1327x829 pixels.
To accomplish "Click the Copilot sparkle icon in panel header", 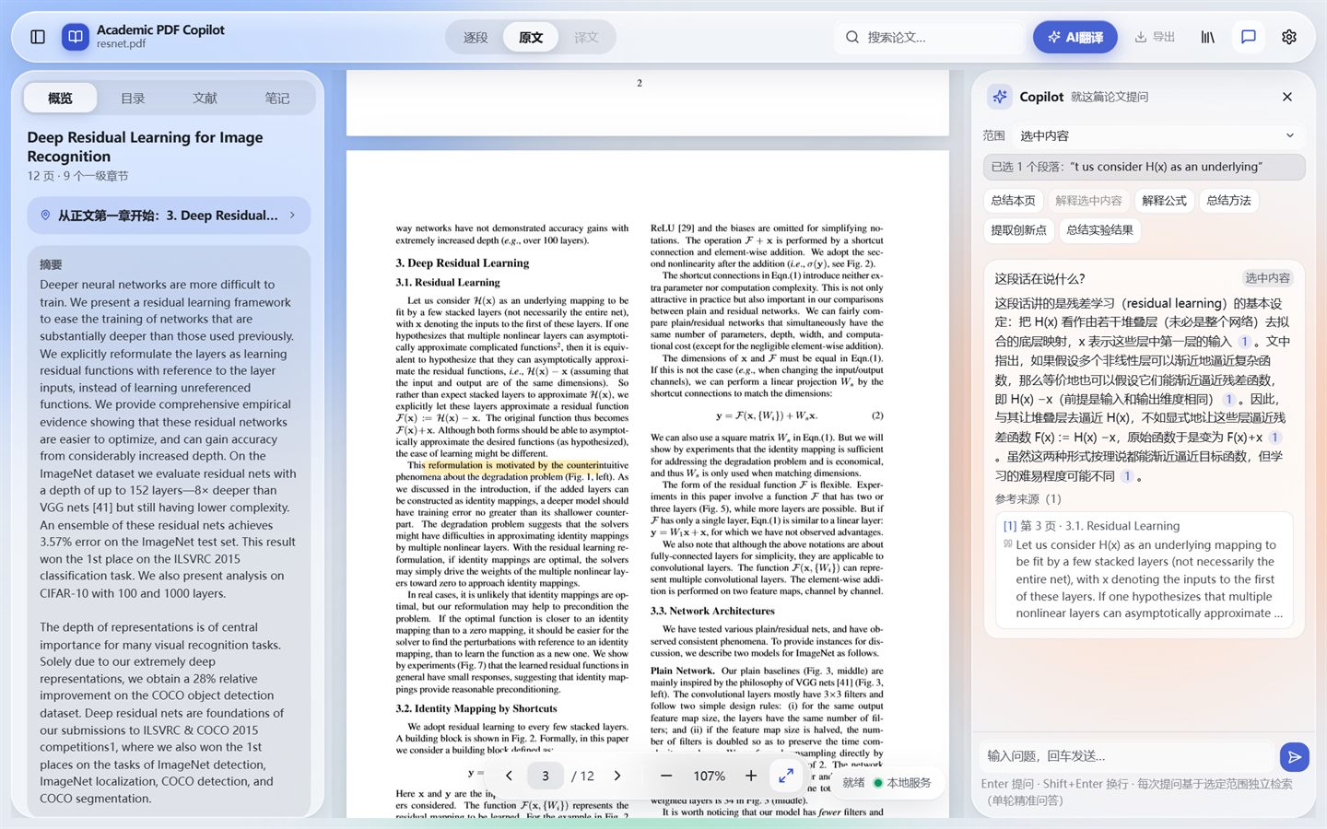I will (999, 97).
